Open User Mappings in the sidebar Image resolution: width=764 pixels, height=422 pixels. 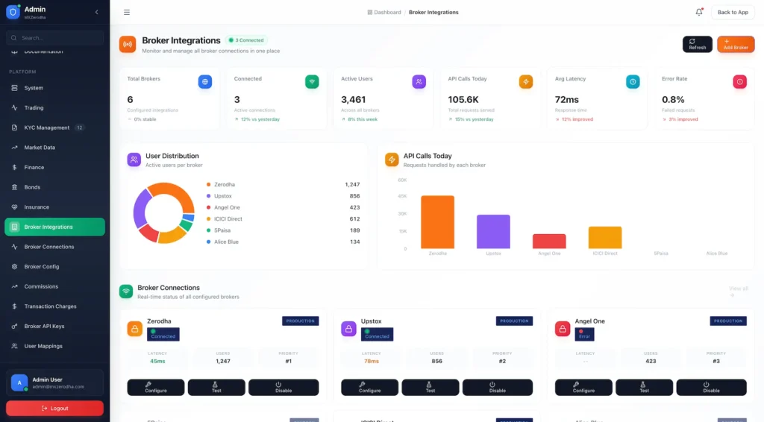click(x=54, y=346)
